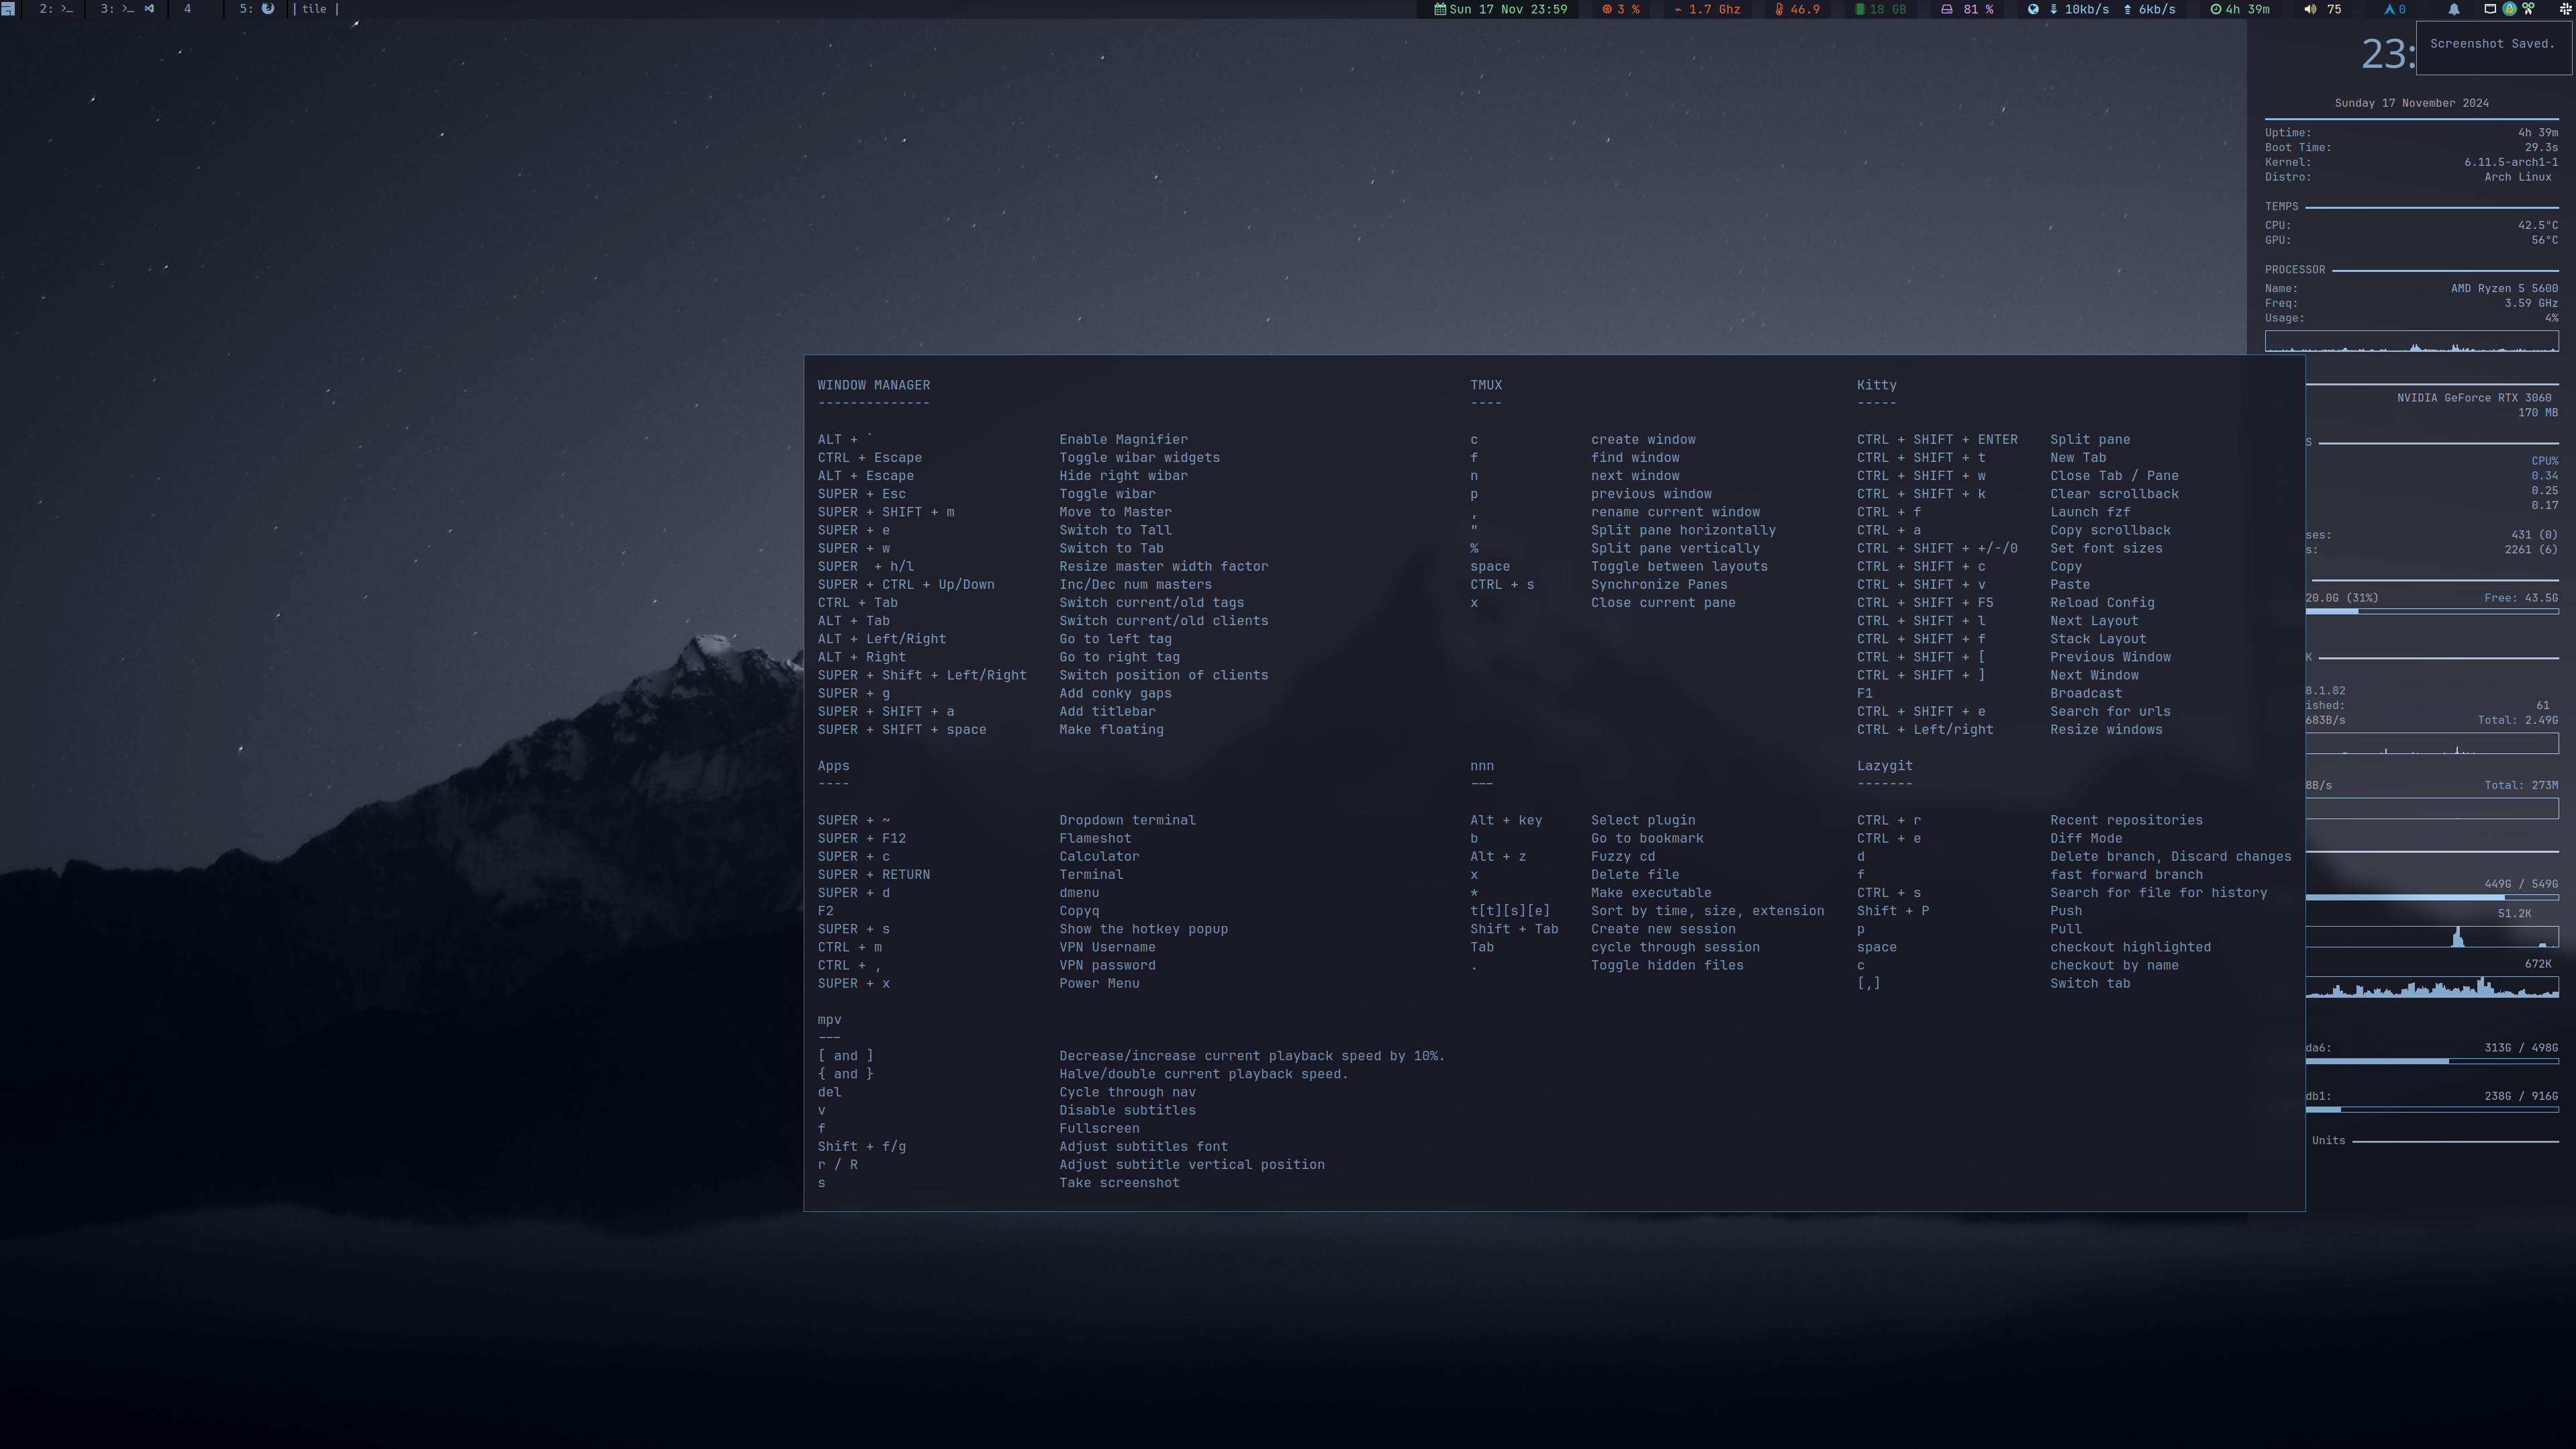Click the disk usage drive icon

pos(1946,9)
